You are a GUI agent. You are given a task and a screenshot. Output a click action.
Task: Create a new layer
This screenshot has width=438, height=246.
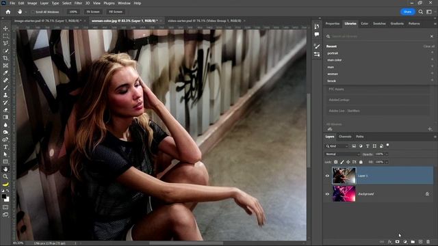pyautogui.click(x=420, y=242)
